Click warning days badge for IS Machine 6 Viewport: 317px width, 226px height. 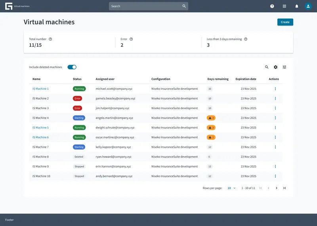click(x=211, y=137)
